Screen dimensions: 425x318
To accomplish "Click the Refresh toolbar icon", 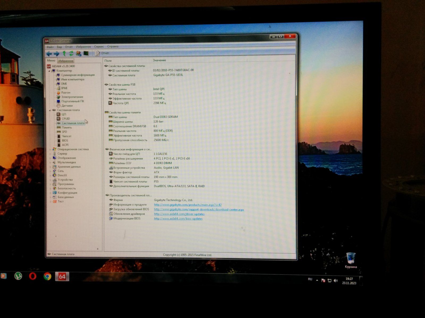I will coord(71,54).
